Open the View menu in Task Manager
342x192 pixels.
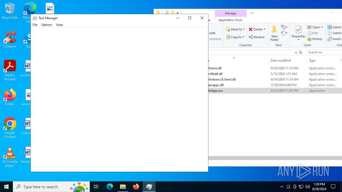pyautogui.click(x=59, y=25)
